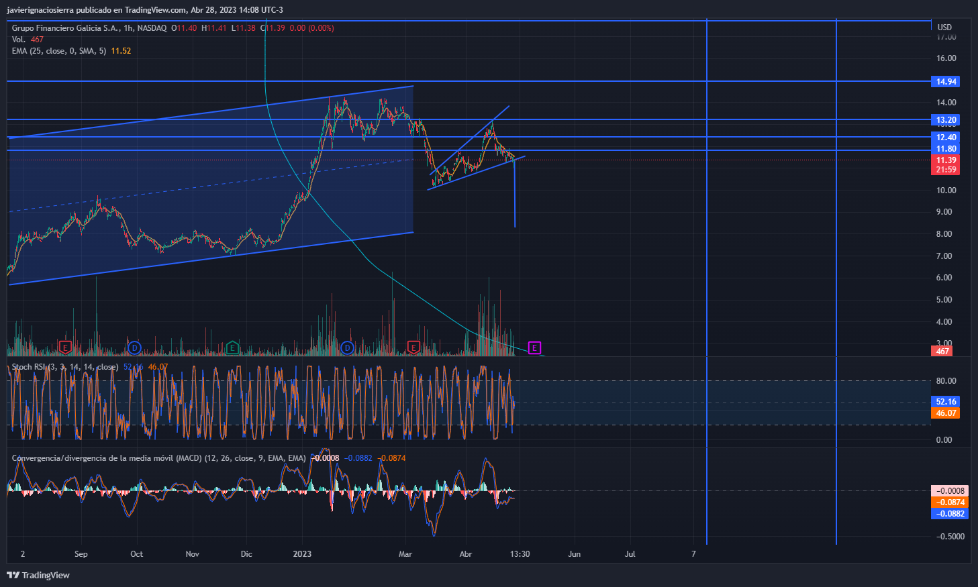This screenshot has height=587, width=978.
Task: Click the red earnings marker near September
Action: click(65, 348)
